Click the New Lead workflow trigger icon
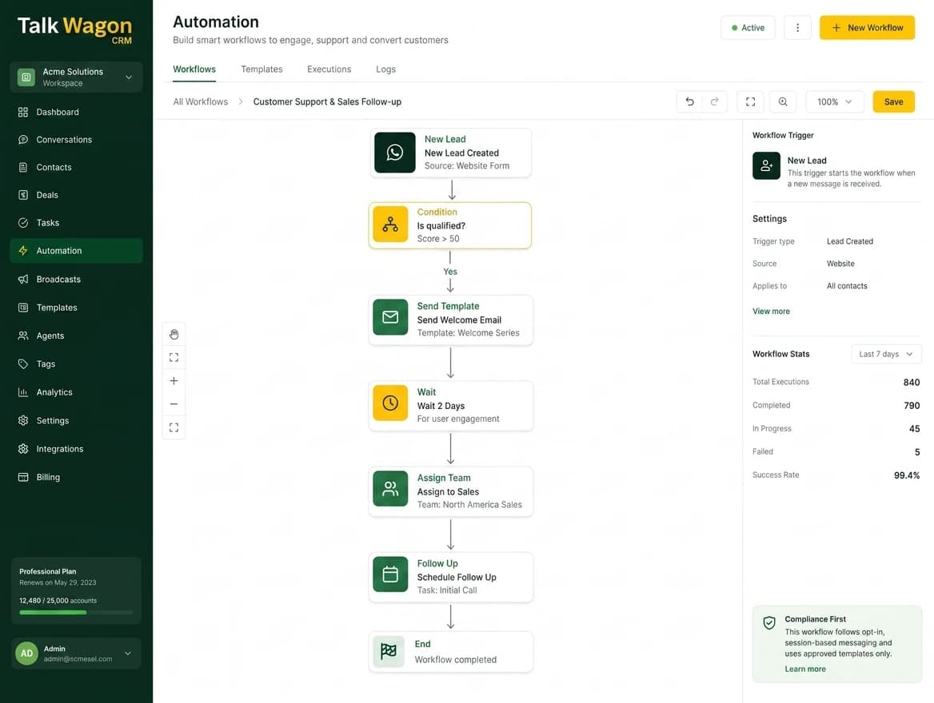 coord(766,166)
